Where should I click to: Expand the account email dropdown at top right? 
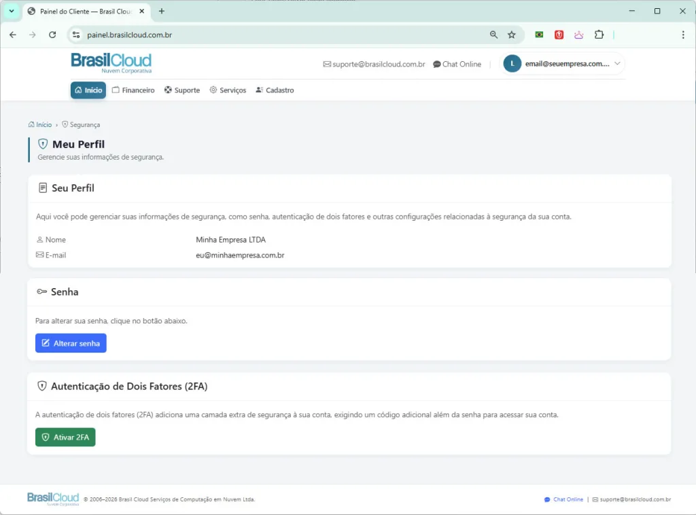pos(617,63)
